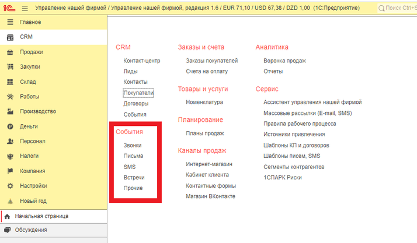
Task: Click the 1C logo icon
Action: 9,8
